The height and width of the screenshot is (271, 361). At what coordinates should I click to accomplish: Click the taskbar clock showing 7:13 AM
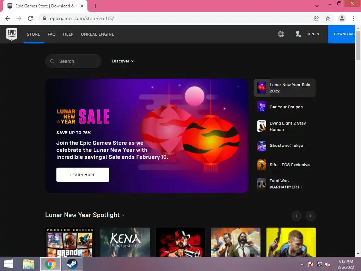(345, 264)
